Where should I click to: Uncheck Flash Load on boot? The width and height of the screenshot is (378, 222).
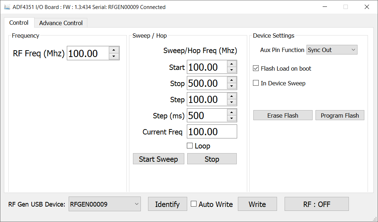pyautogui.click(x=256, y=69)
